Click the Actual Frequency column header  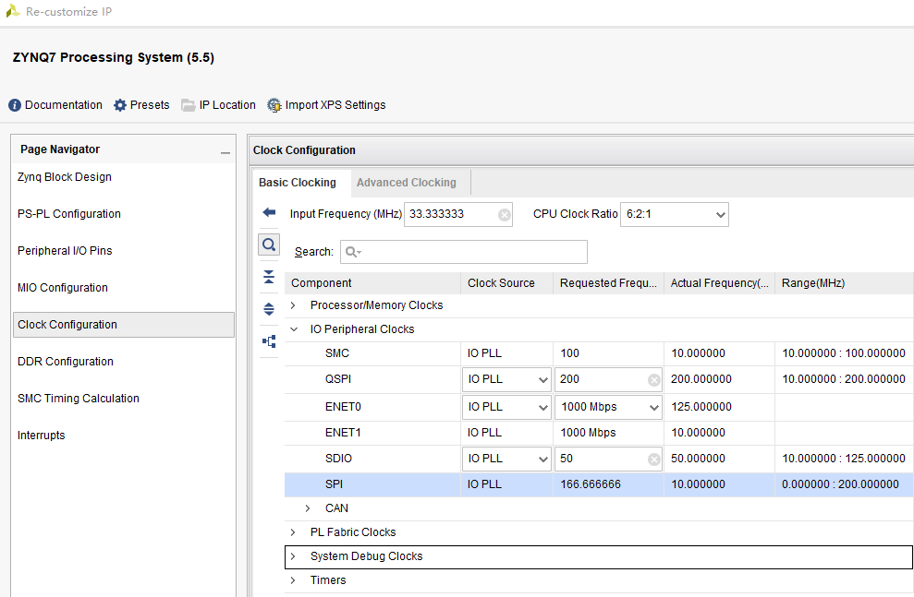(719, 283)
